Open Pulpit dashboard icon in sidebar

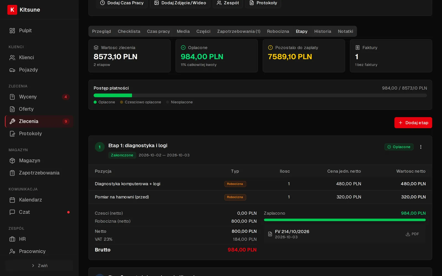tap(12, 31)
